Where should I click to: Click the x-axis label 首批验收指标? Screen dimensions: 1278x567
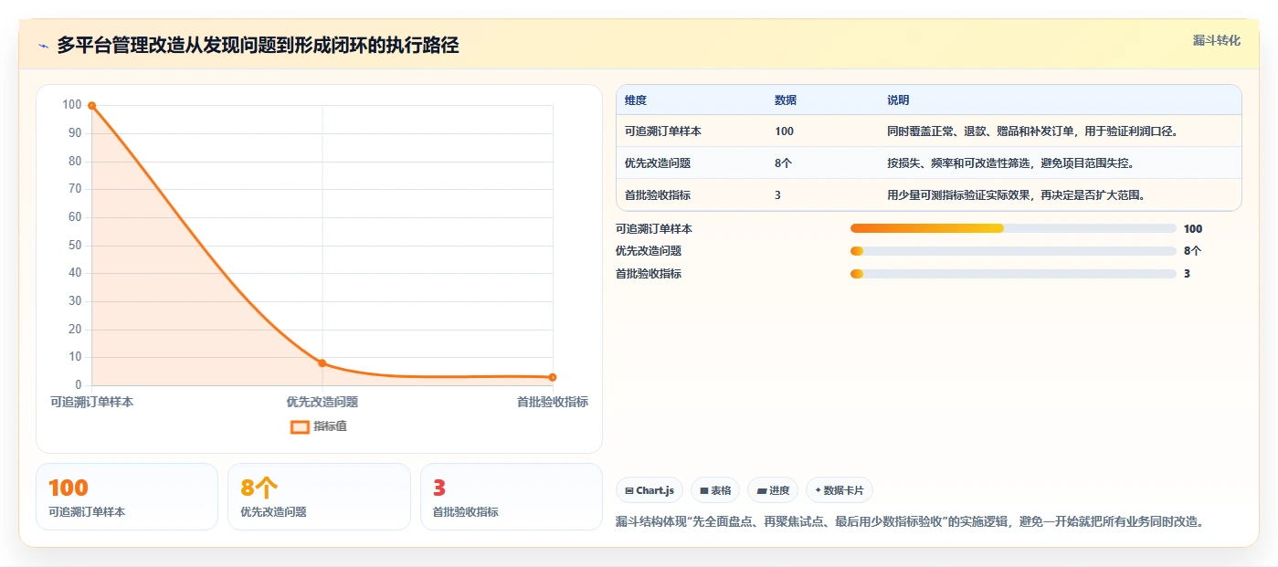[553, 402]
